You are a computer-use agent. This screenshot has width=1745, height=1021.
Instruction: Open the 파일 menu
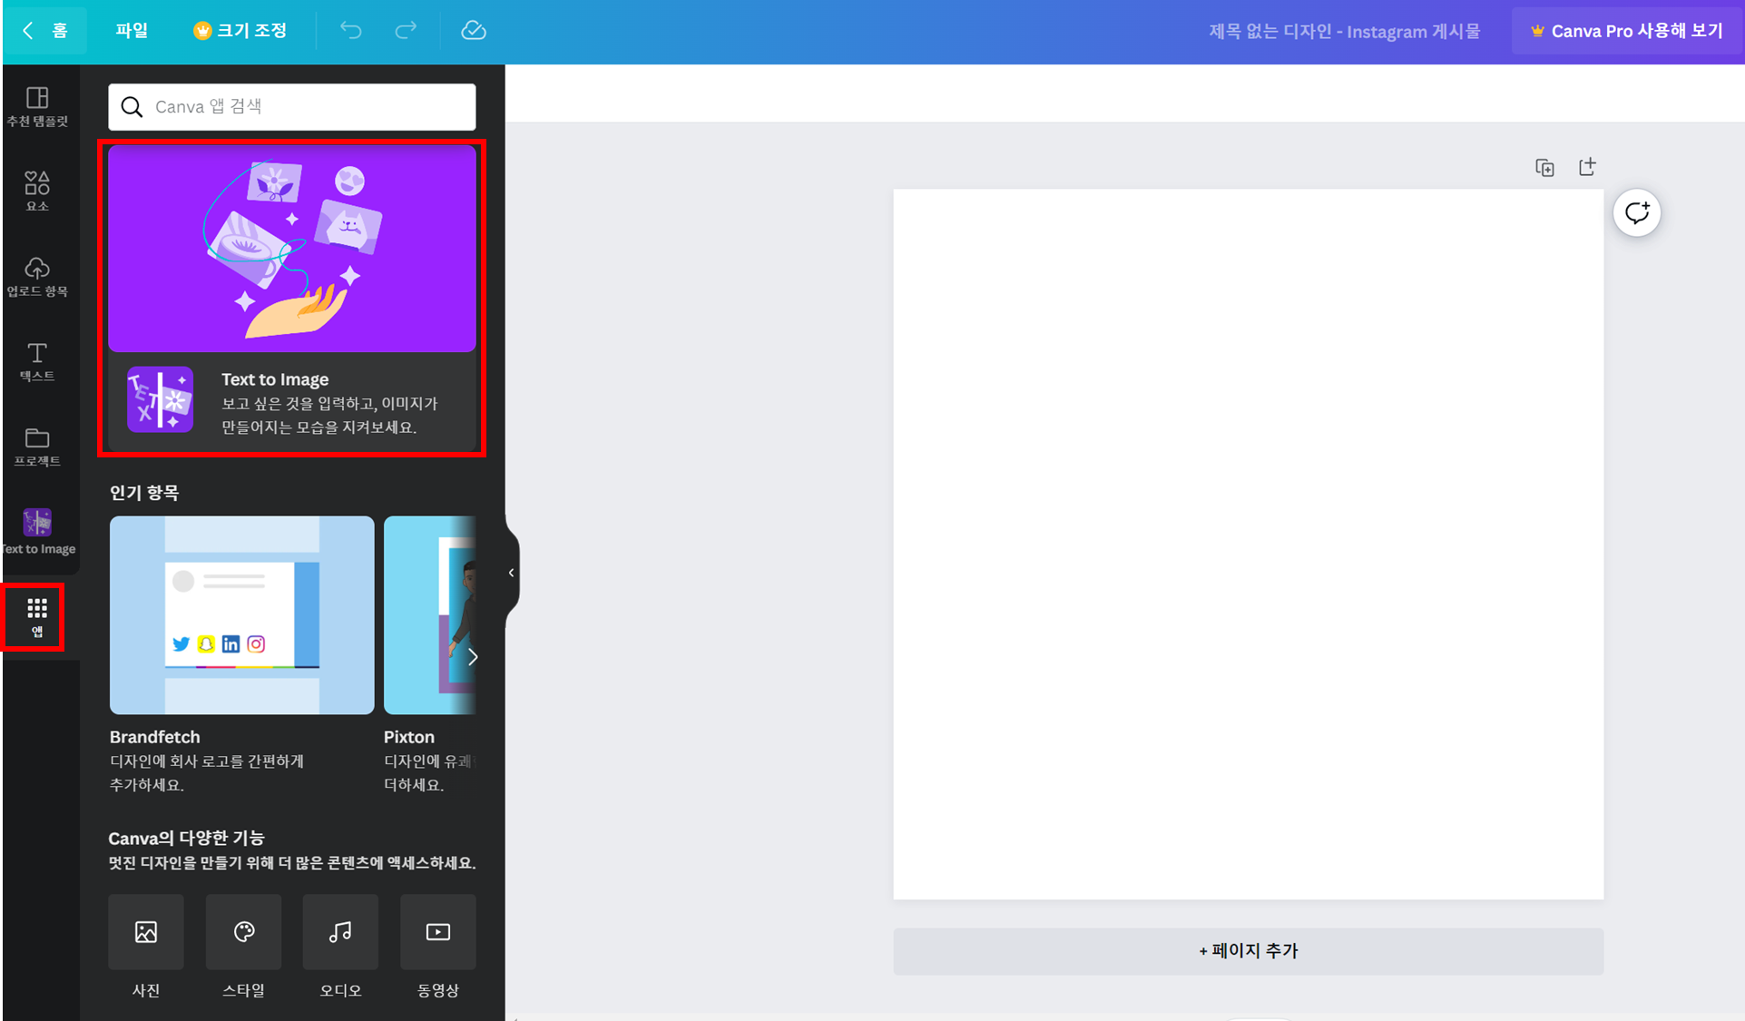(x=132, y=31)
